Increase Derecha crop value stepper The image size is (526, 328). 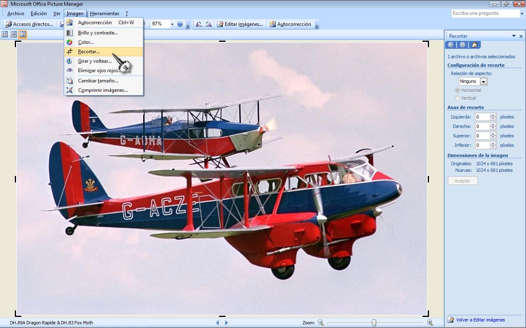[x=493, y=125]
